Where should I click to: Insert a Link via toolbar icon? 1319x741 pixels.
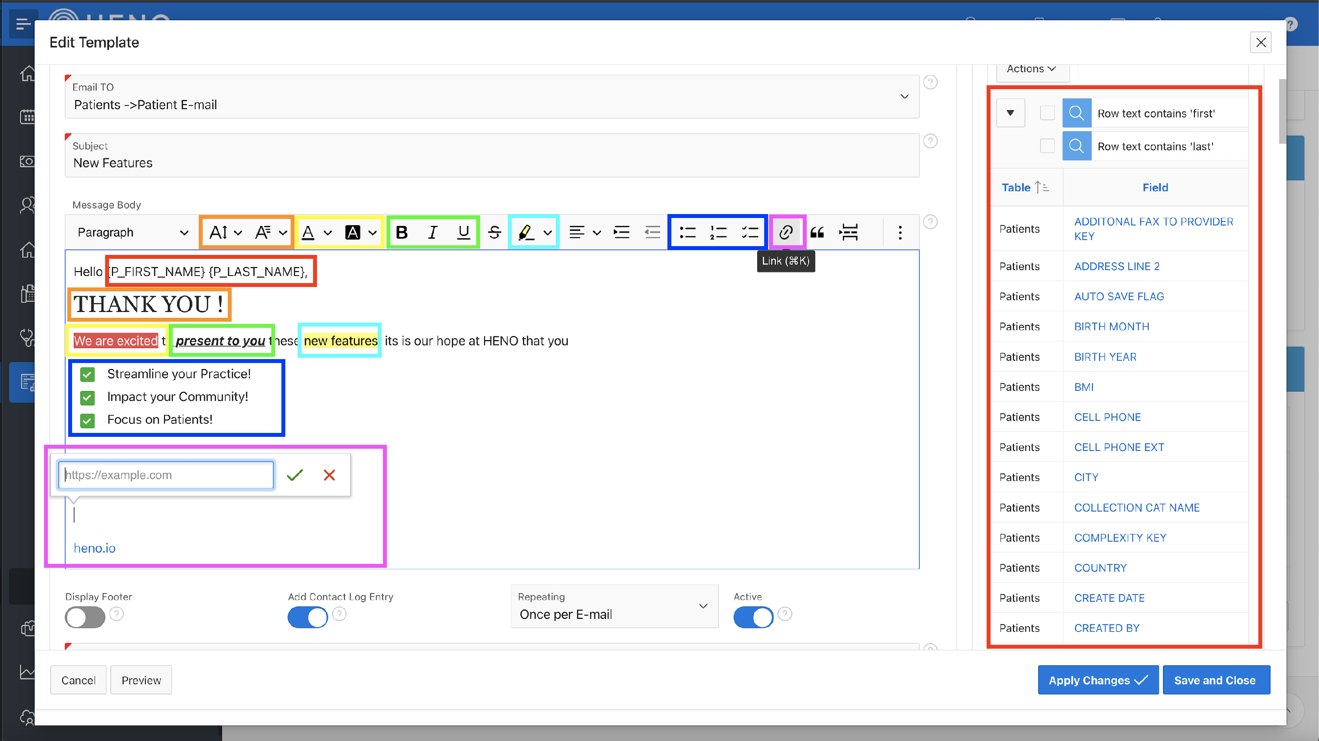[x=785, y=232]
